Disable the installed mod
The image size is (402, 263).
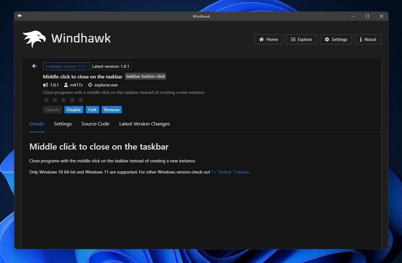point(74,110)
